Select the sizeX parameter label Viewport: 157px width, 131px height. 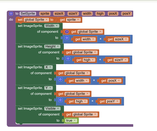[x=59, y=14]
